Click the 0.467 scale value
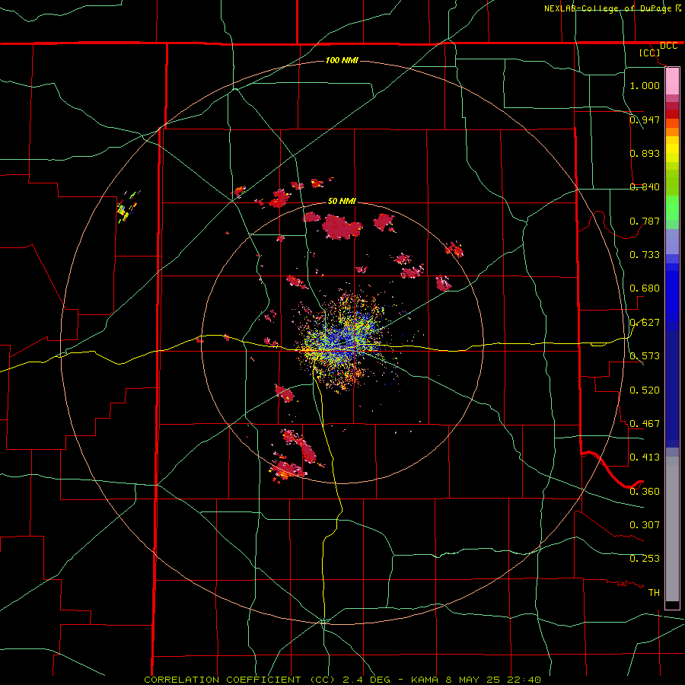 pos(645,423)
